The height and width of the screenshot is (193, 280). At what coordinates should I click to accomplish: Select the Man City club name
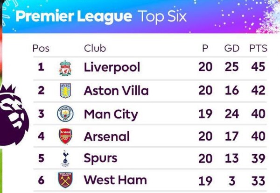click(x=111, y=114)
